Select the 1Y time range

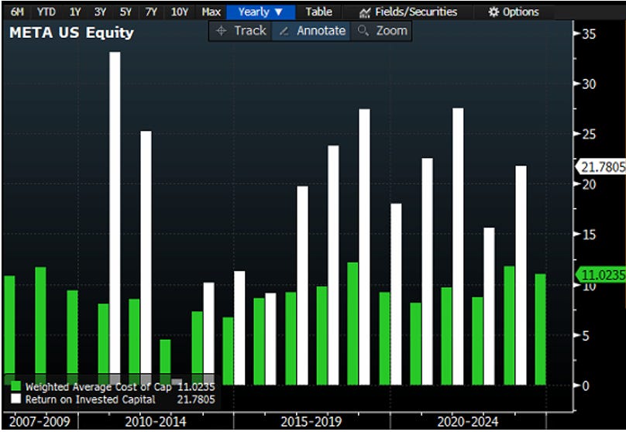click(x=75, y=12)
